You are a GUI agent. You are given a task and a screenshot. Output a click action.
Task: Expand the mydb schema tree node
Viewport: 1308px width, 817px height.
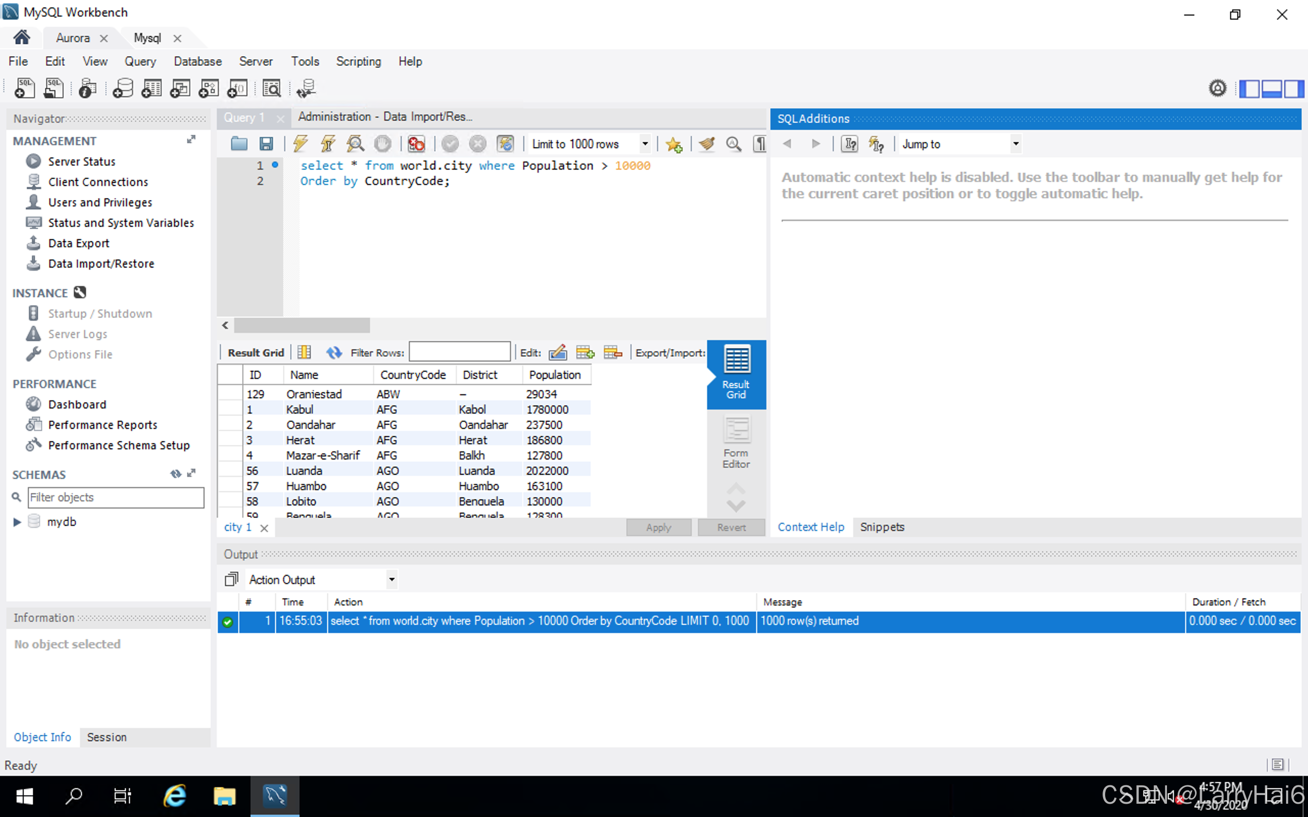coord(17,522)
